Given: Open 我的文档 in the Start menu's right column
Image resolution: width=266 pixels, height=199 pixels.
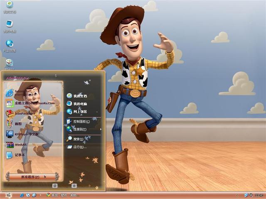Looking at the screenshot, I should coord(76,96).
